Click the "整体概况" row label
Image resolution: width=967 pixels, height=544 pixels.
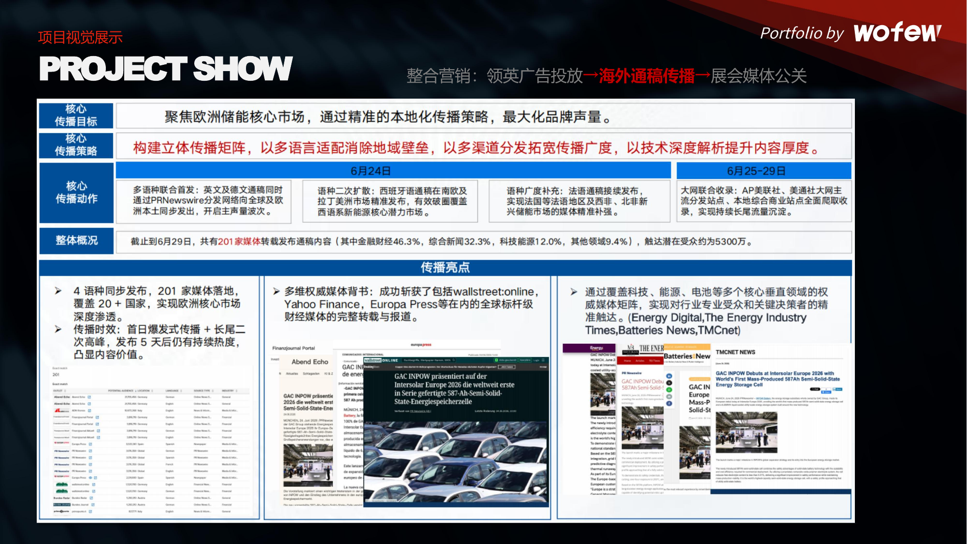pyautogui.click(x=76, y=241)
